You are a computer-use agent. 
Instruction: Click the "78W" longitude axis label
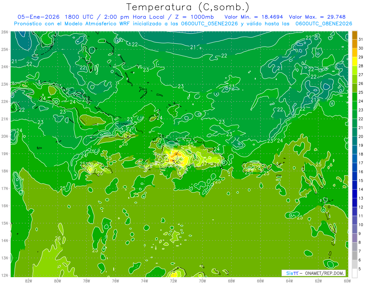tap(86, 281)
